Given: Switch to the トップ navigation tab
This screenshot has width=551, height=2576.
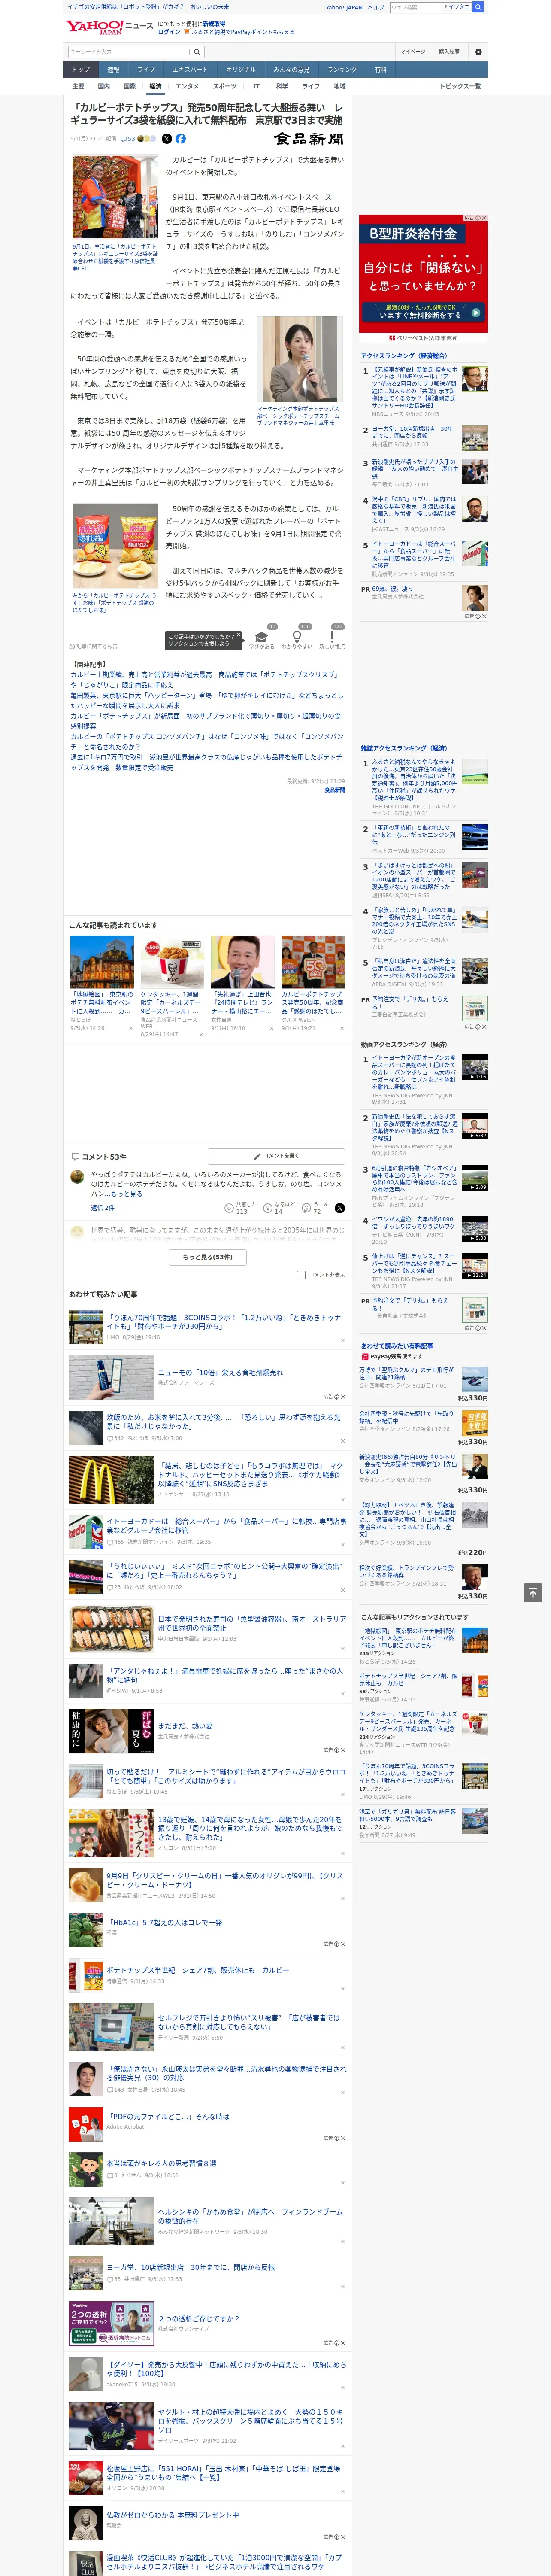Looking at the screenshot, I should (81, 70).
